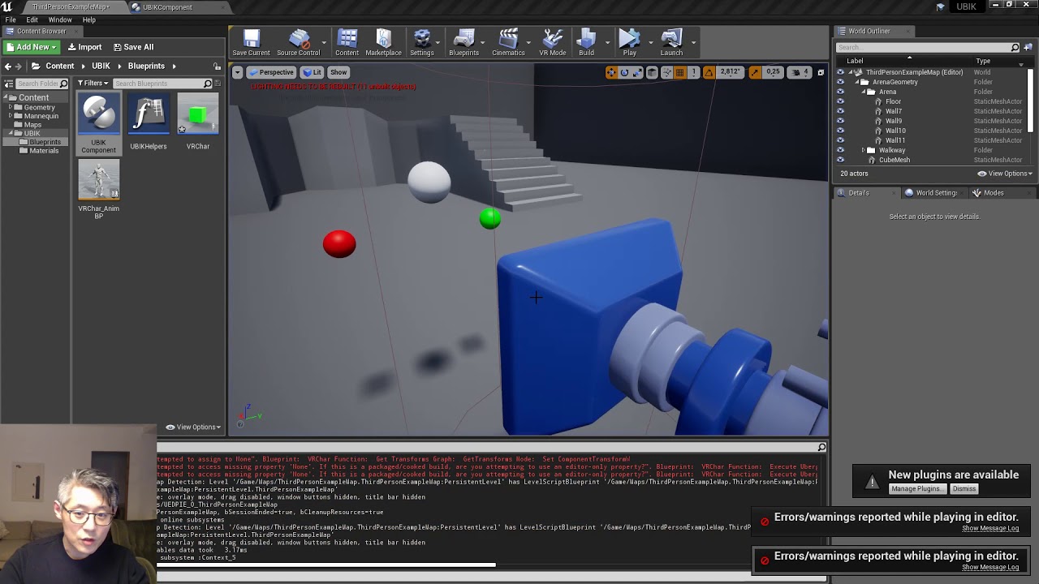1039x584 pixels.
Task: Open Cinematics from the toolbar
Action: 508,43
